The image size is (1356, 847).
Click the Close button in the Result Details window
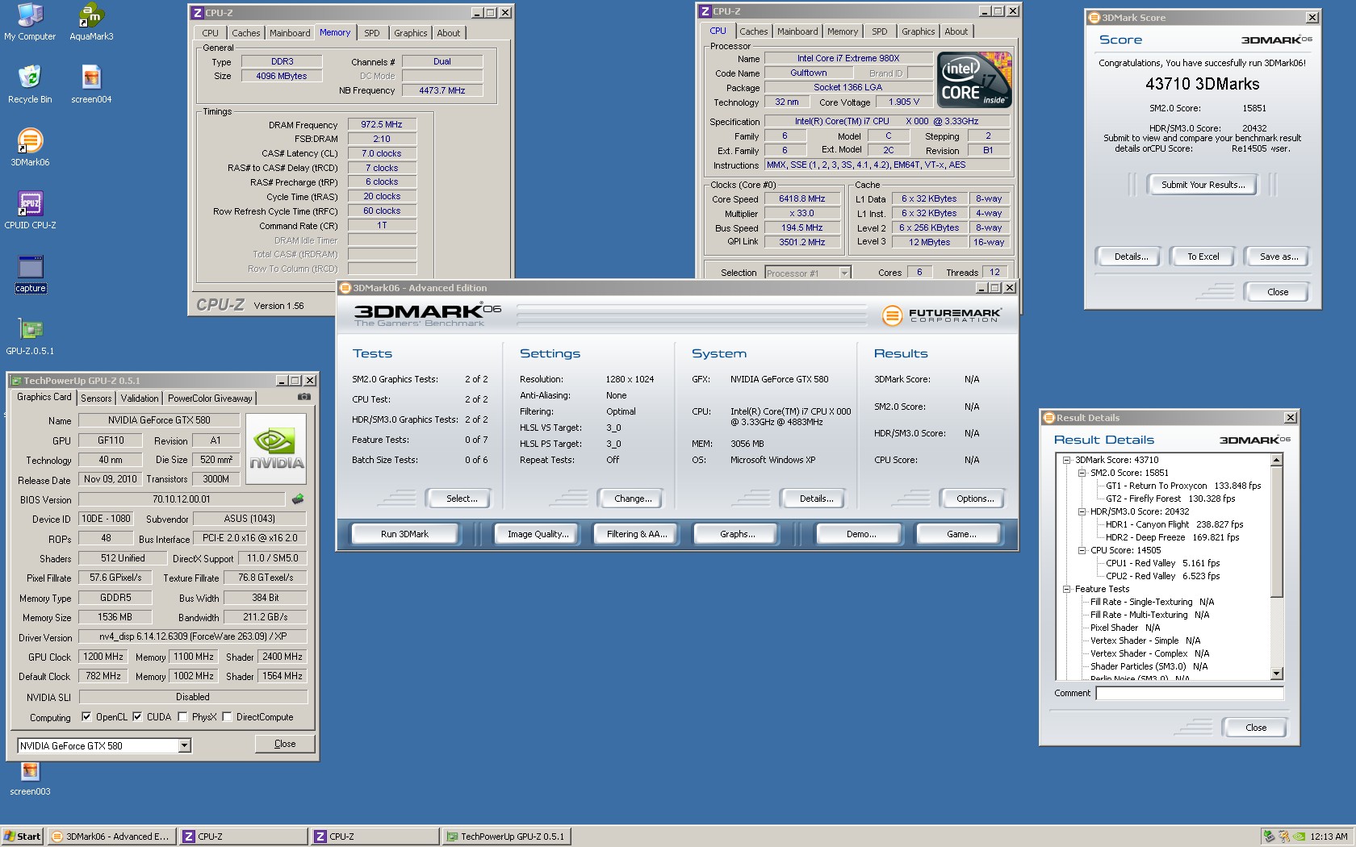(1256, 728)
